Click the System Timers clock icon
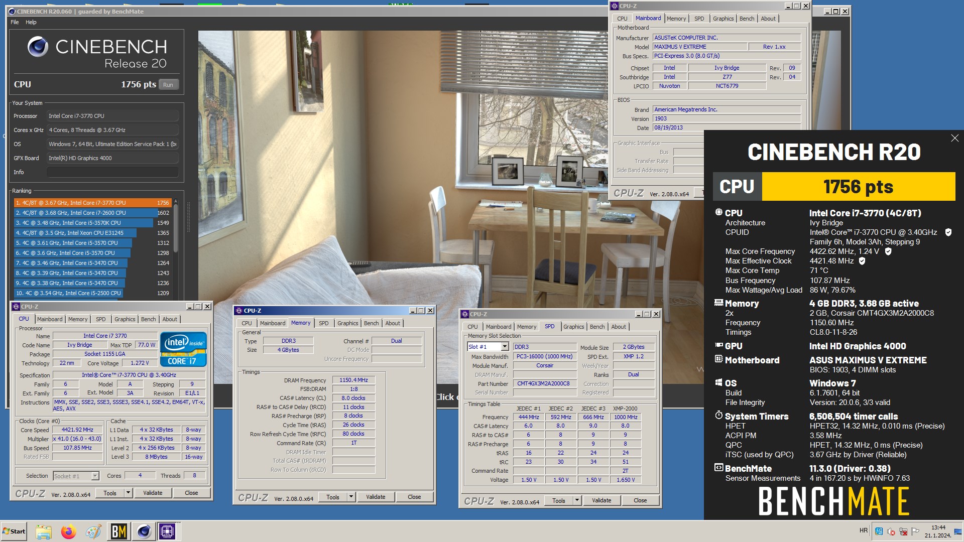This screenshot has width=964, height=542. click(x=718, y=416)
